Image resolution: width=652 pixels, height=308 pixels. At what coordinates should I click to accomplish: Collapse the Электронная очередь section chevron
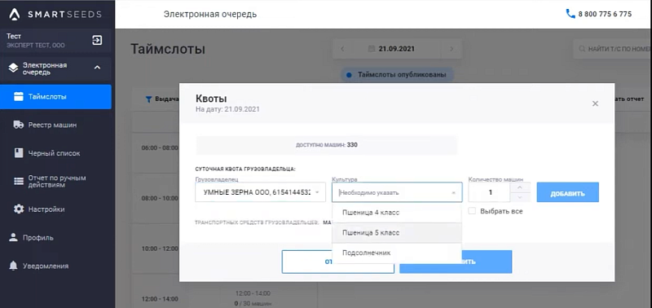(x=97, y=68)
